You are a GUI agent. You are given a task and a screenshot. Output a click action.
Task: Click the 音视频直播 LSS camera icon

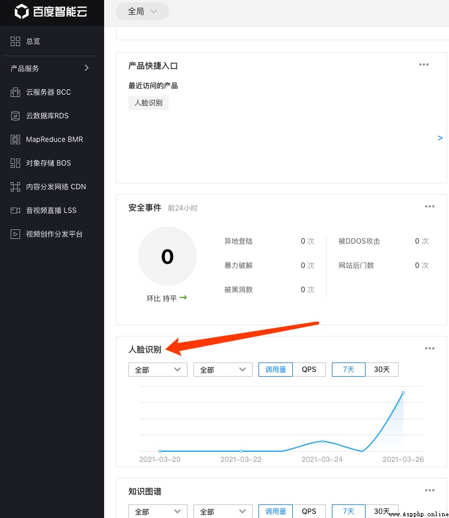coord(15,211)
